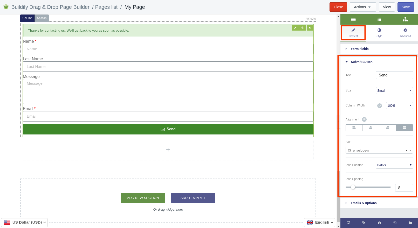The width and height of the screenshot is (418, 228).
Task: Set alignment to center
Action: pos(371,128)
